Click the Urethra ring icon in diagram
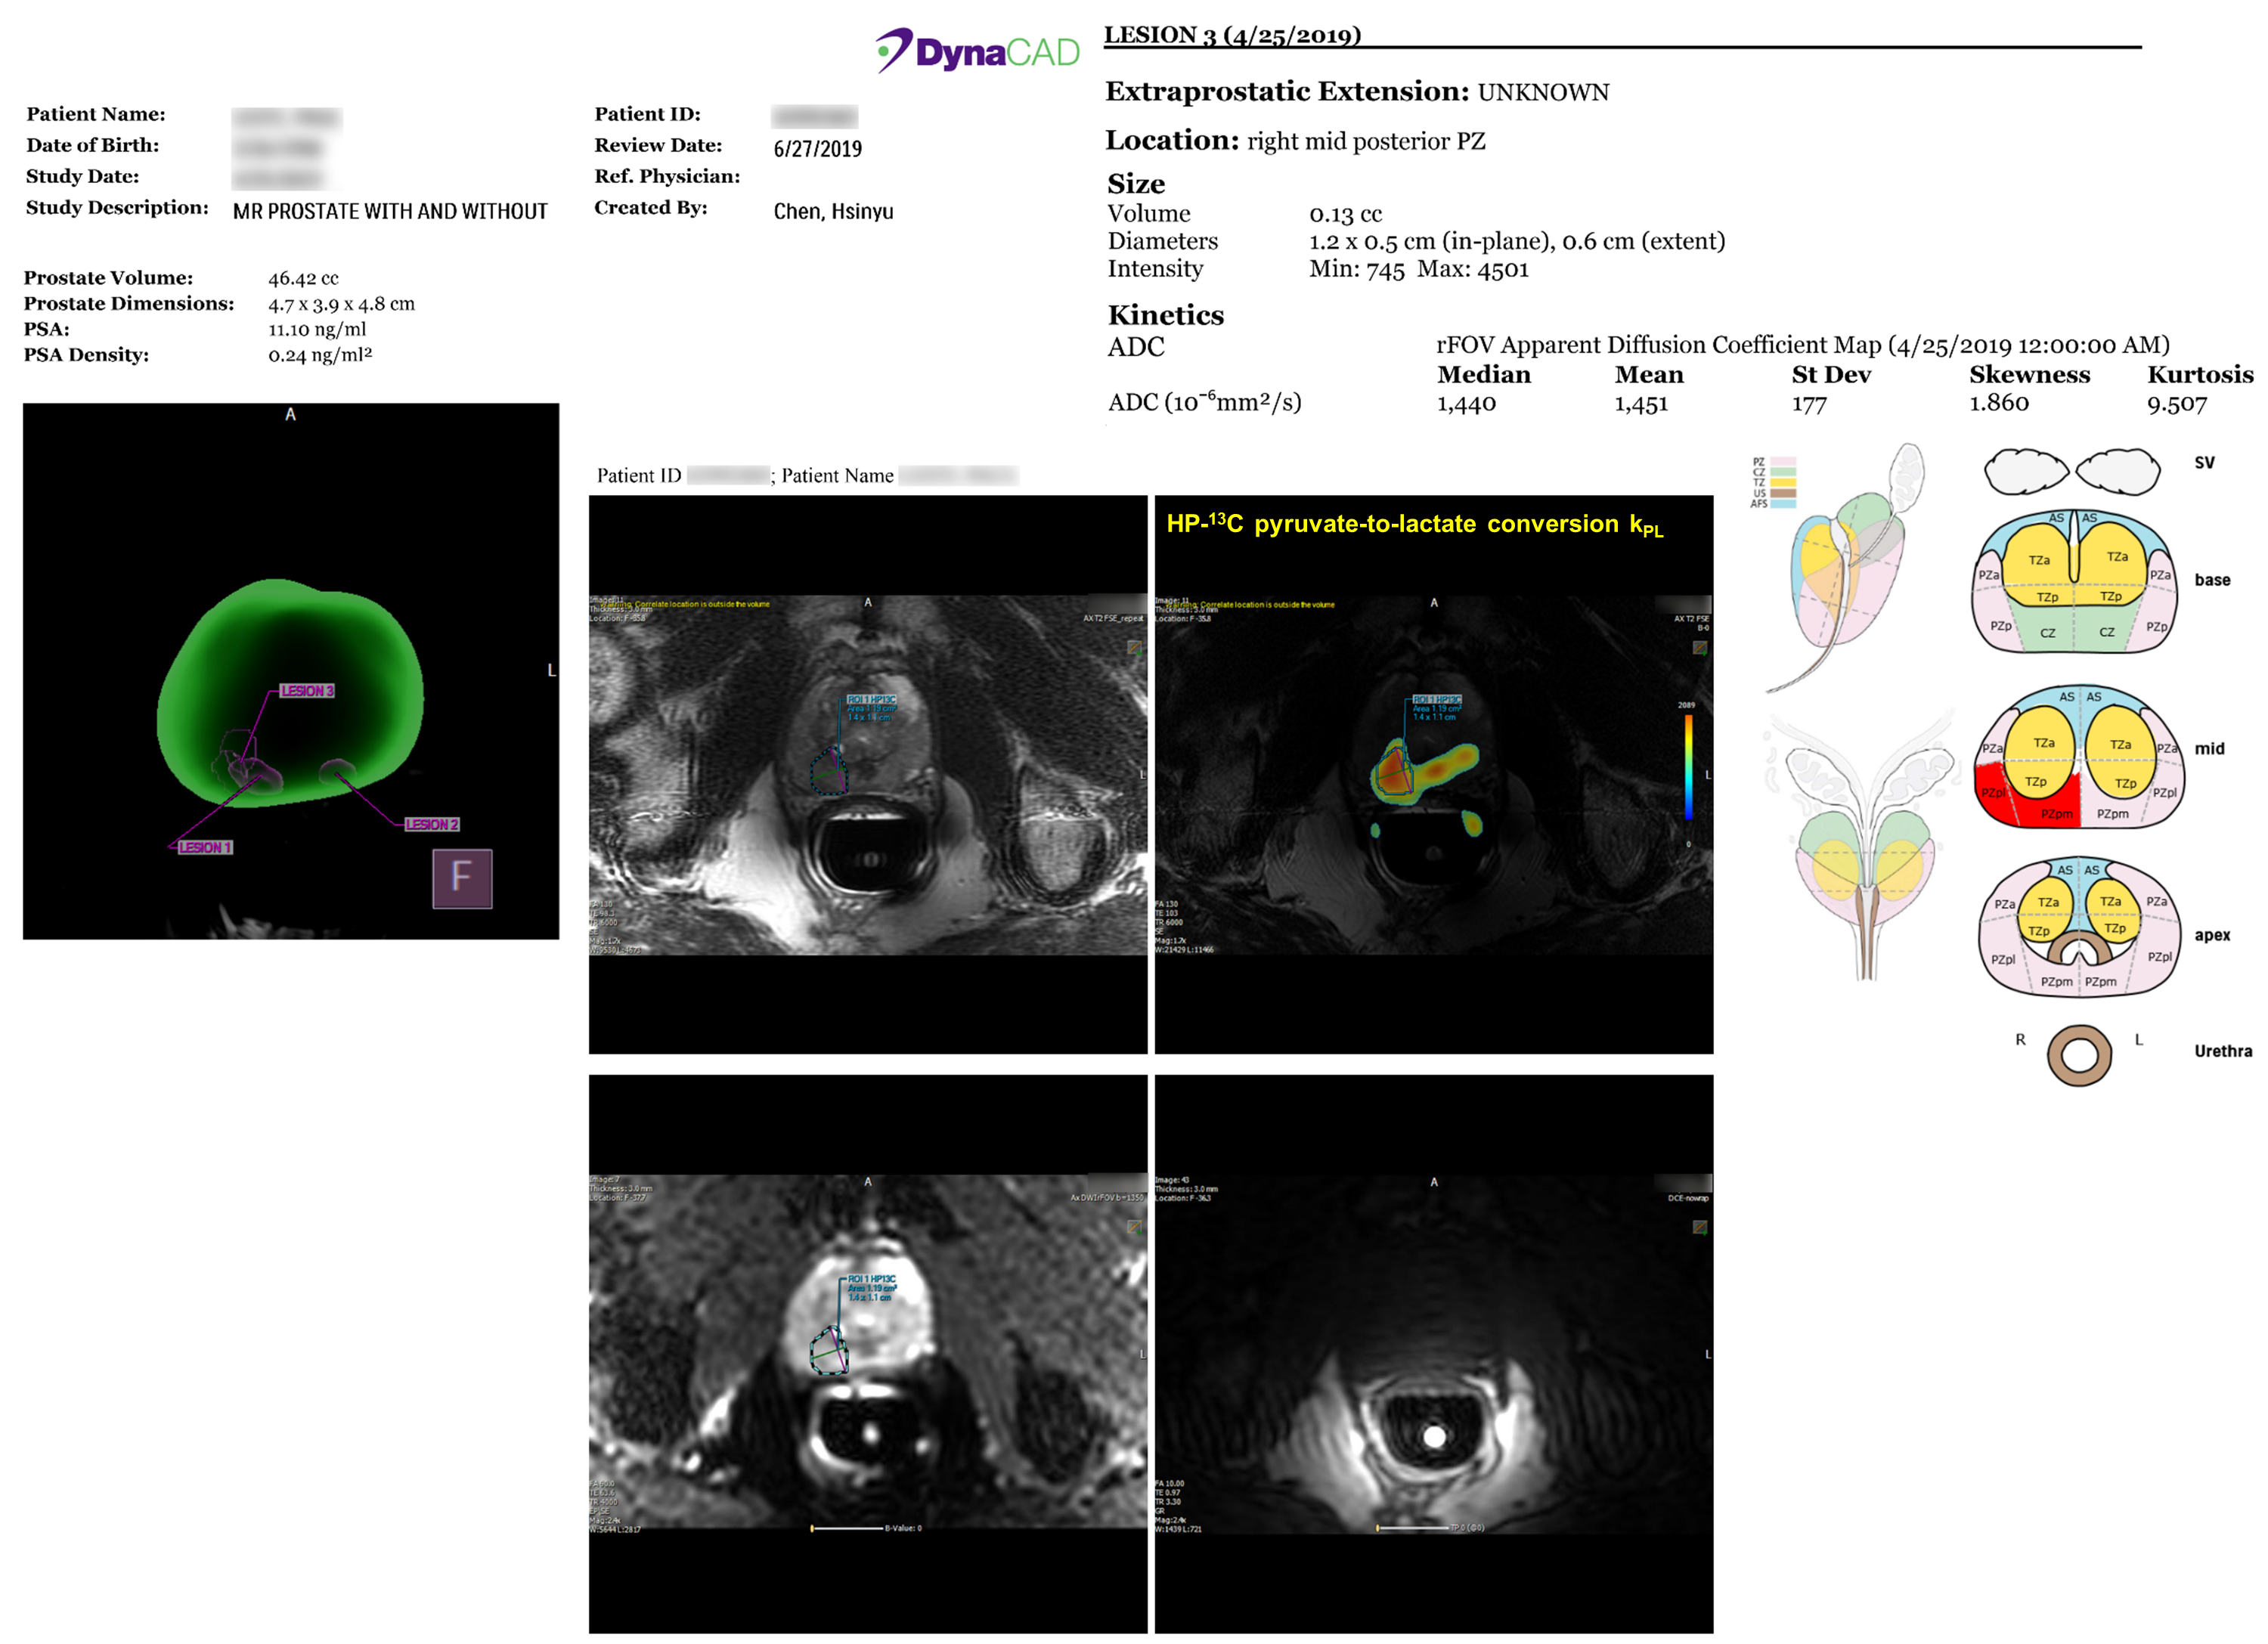The image size is (2268, 1644). pos(2079,1055)
